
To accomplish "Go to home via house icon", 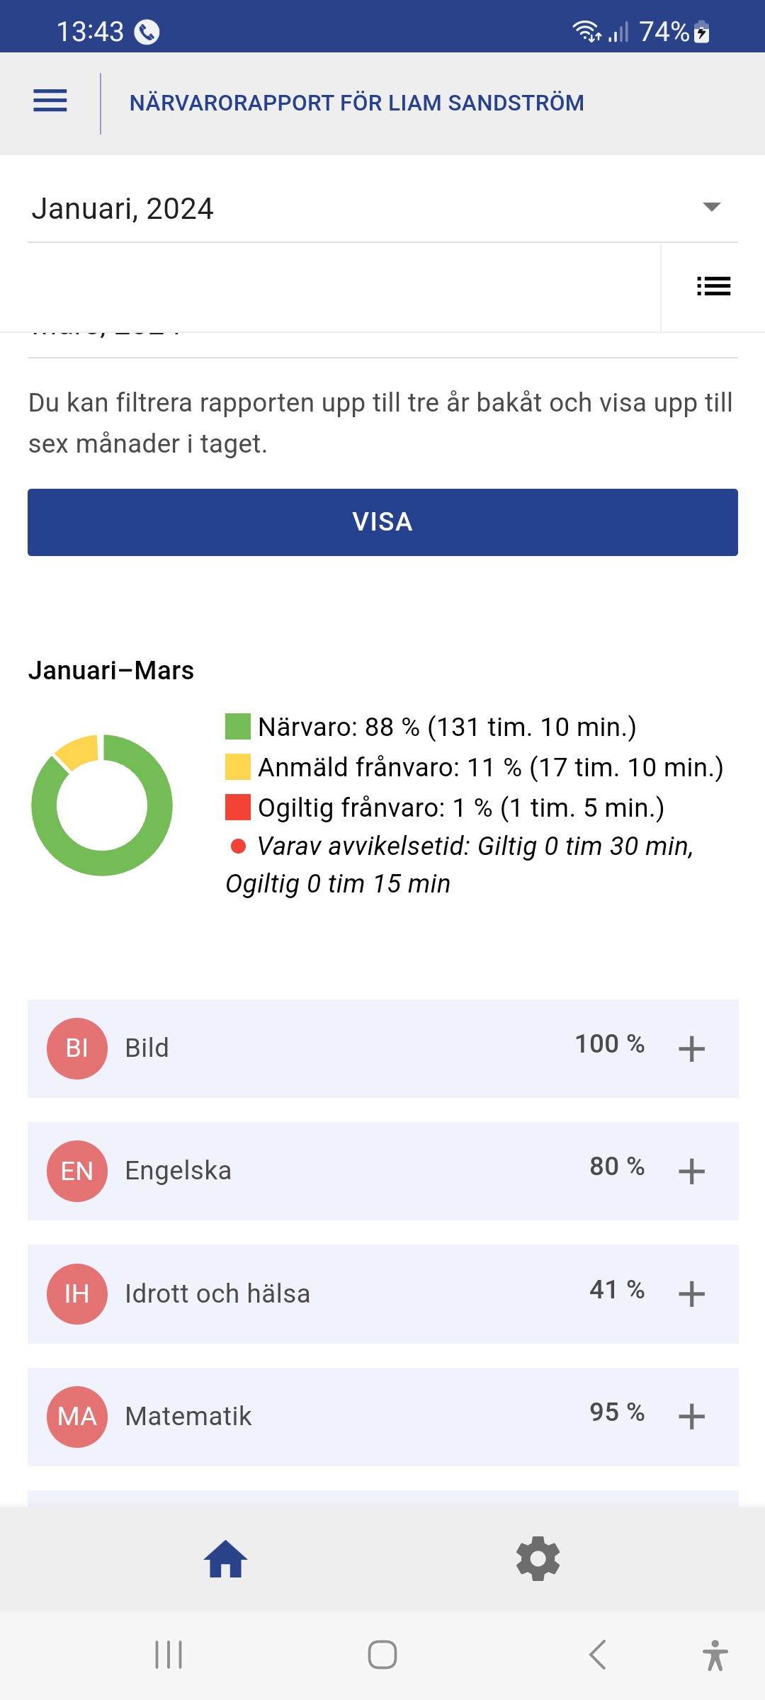I will [226, 1559].
